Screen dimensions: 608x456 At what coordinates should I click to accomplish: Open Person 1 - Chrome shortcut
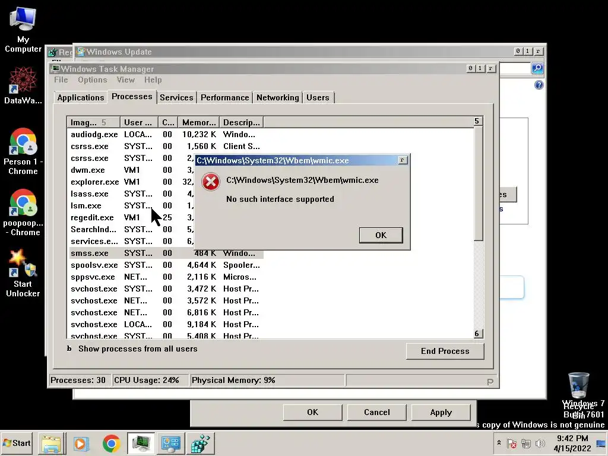click(x=23, y=152)
